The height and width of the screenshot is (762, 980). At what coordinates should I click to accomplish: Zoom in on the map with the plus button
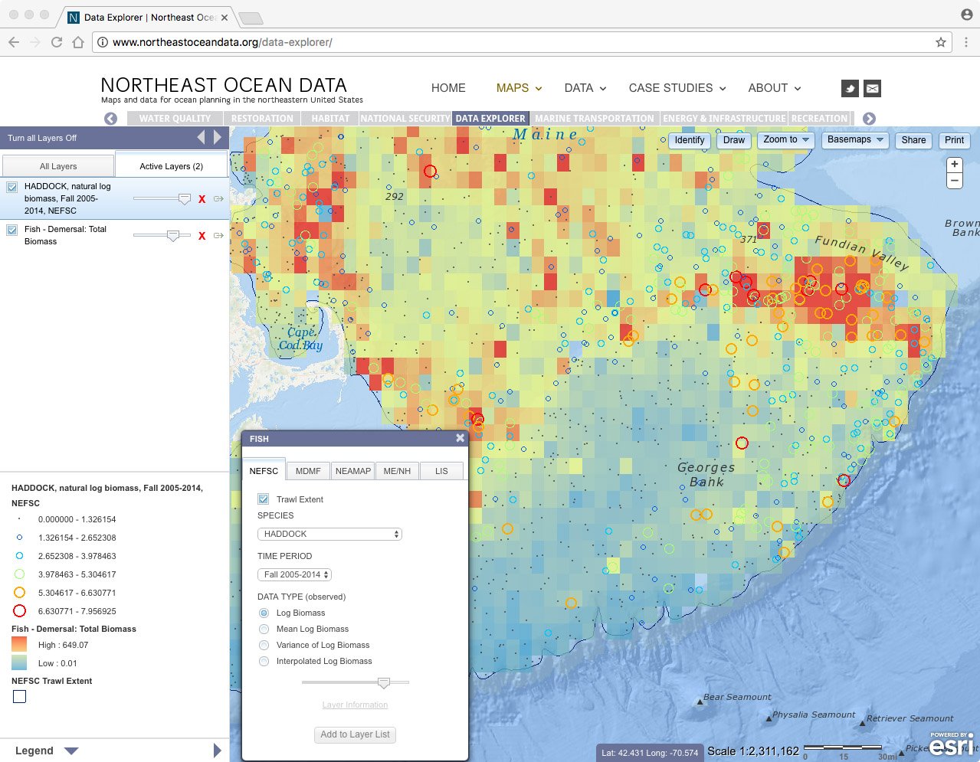(954, 164)
